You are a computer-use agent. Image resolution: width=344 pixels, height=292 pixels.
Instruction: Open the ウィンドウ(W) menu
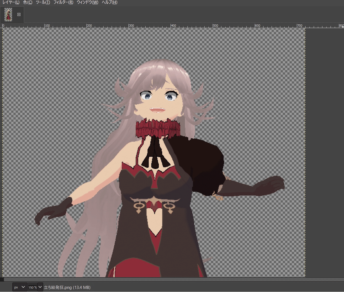[x=87, y=2]
